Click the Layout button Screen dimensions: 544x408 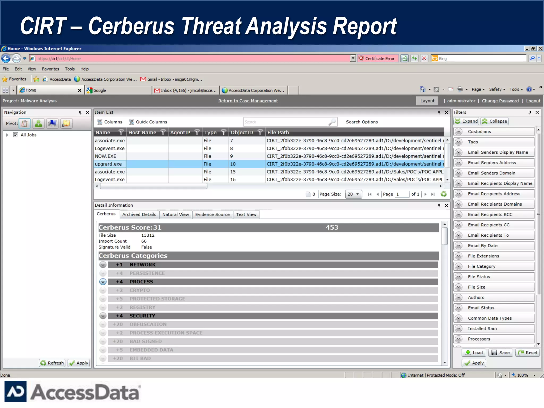(x=427, y=101)
